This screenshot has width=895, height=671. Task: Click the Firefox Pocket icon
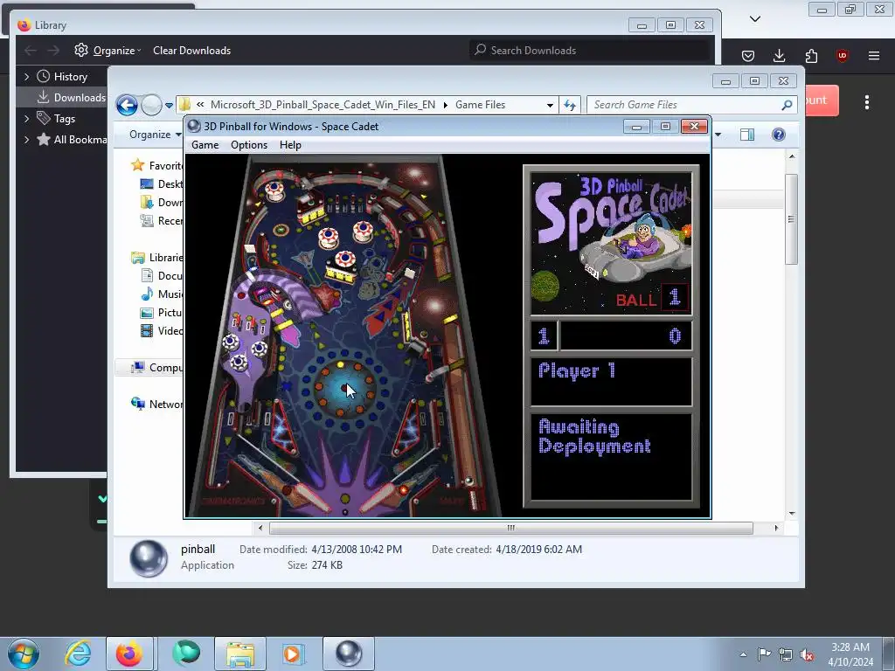(x=748, y=55)
